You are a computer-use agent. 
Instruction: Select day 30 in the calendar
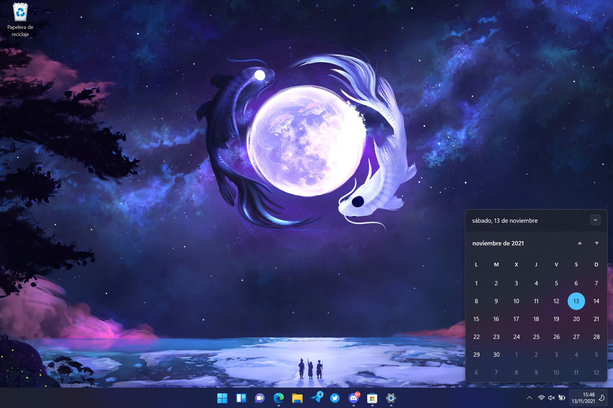tap(496, 354)
